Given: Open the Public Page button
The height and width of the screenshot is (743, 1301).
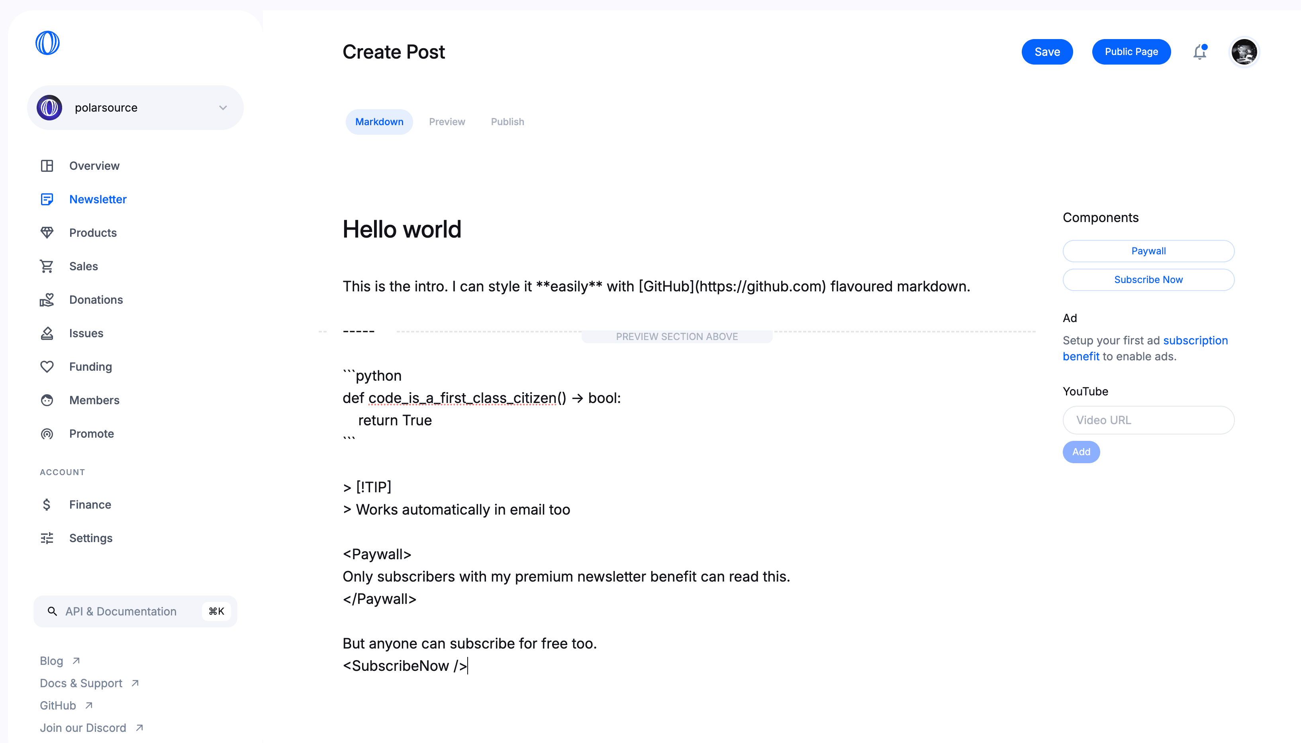Looking at the screenshot, I should [x=1131, y=51].
